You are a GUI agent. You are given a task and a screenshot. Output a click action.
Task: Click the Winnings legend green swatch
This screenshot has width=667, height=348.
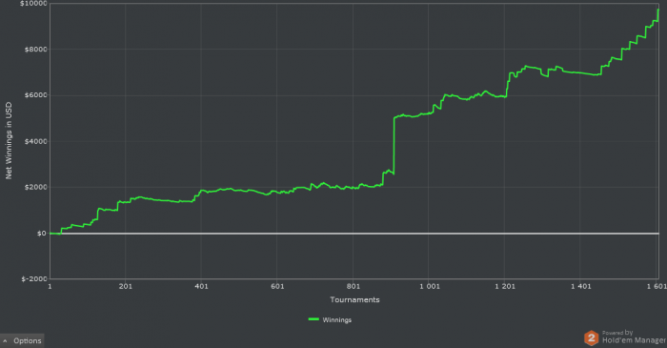coord(313,319)
